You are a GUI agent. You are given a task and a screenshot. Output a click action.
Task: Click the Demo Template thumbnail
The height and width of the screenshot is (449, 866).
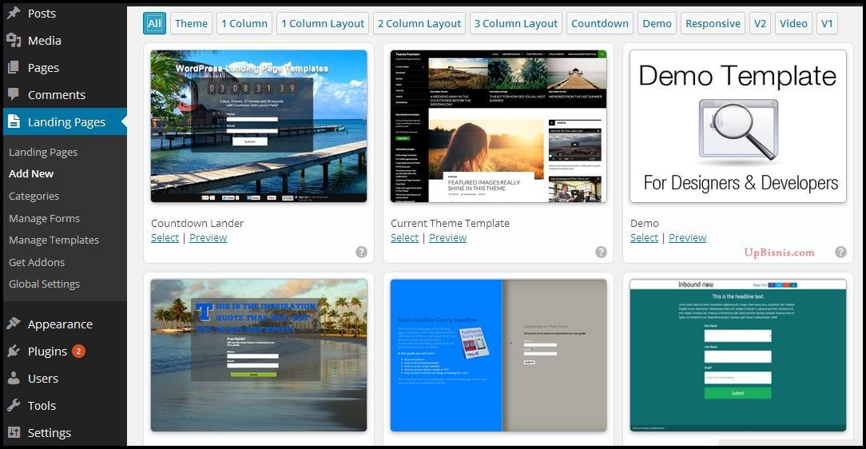point(738,126)
